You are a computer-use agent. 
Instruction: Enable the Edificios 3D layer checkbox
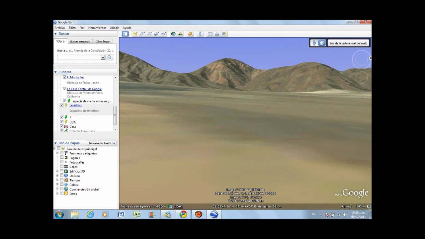[62, 171]
